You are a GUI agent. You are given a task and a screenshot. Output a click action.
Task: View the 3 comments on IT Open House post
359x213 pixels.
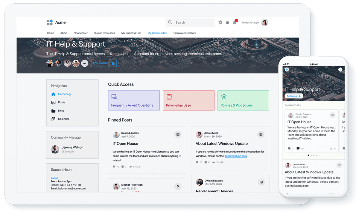[124, 167]
